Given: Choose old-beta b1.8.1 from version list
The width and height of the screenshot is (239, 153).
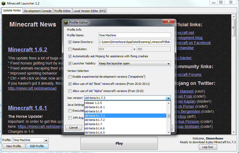Looking at the screenshot, I should pyautogui.click(x=125, y=107).
